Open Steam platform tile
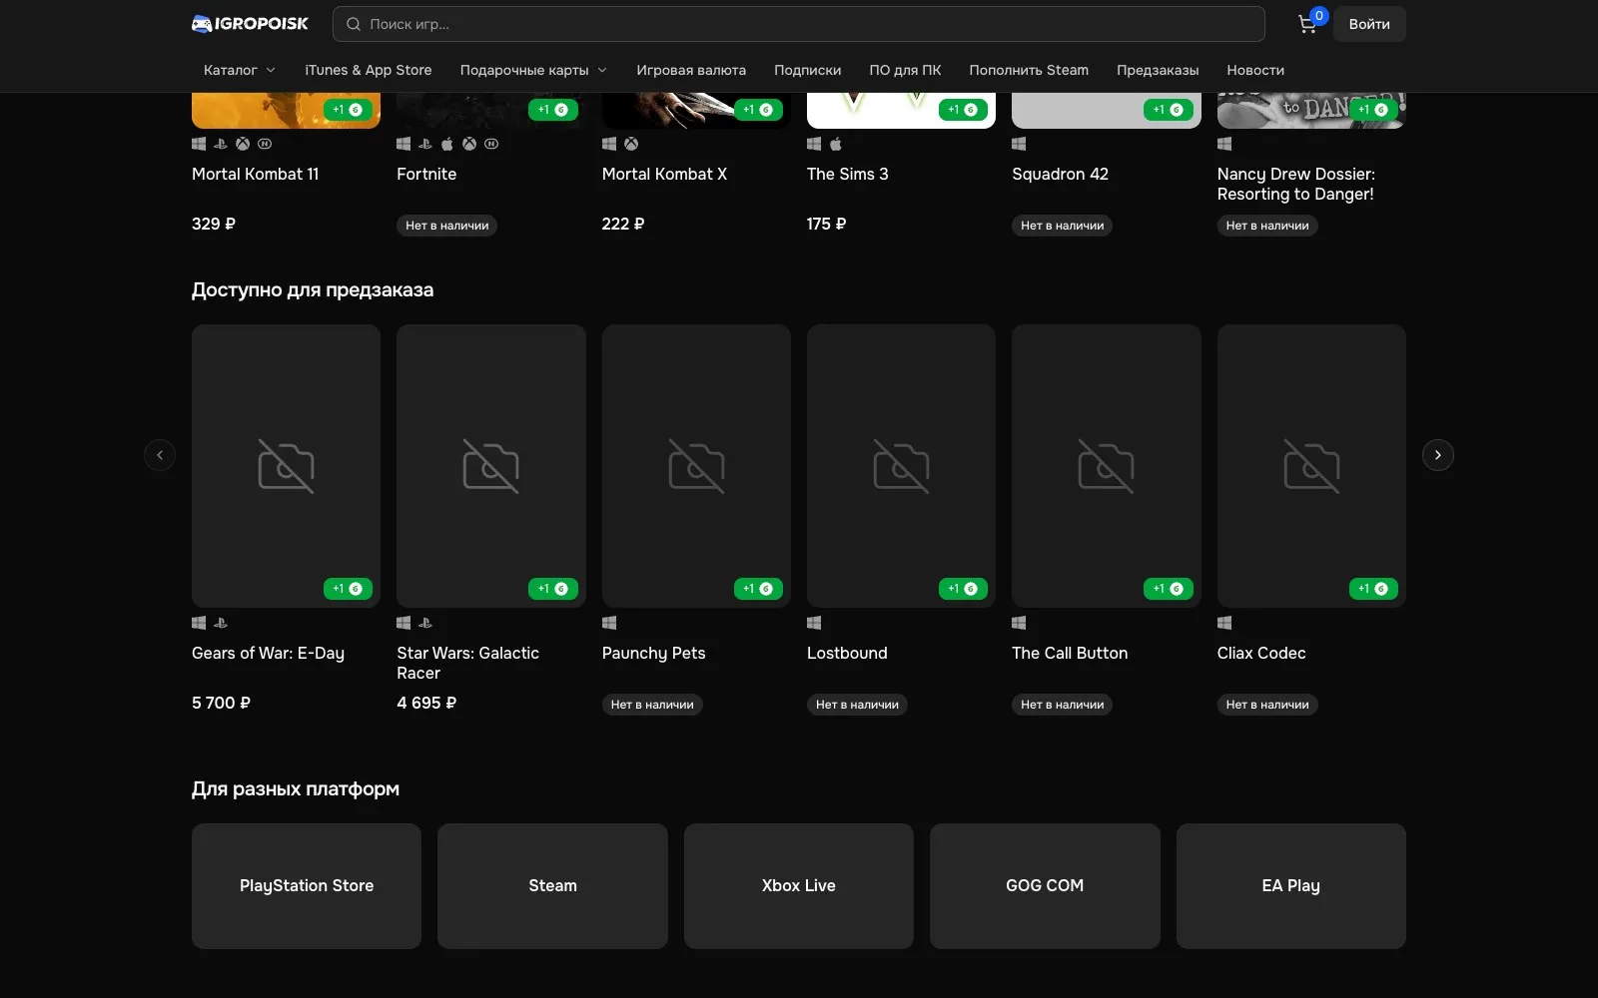This screenshot has width=1598, height=998. point(552,886)
